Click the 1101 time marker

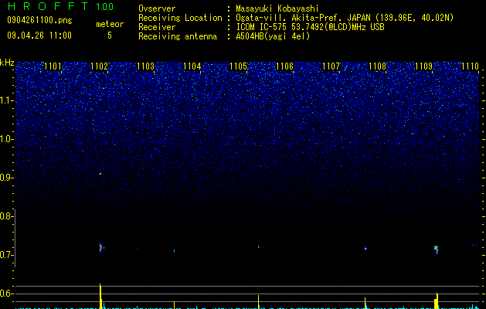(x=53, y=66)
